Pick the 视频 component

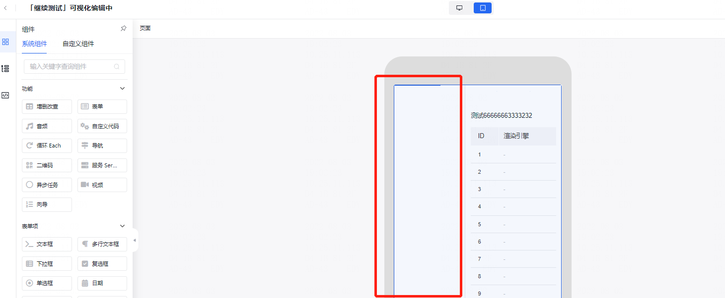(102, 185)
